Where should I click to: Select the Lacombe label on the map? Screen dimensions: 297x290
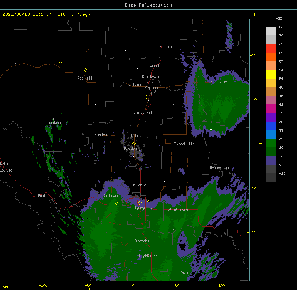tap(155, 66)
